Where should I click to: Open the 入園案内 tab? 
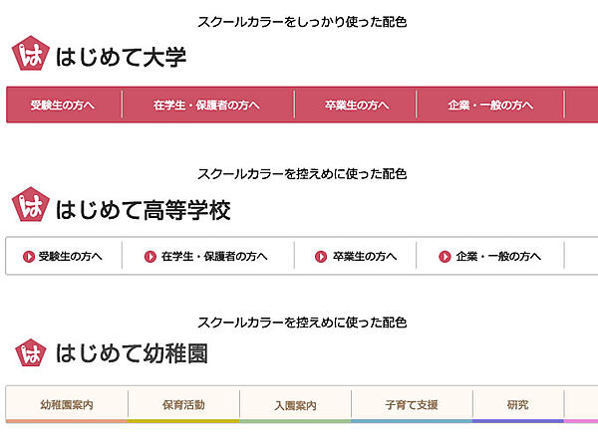tap(295, 405)
